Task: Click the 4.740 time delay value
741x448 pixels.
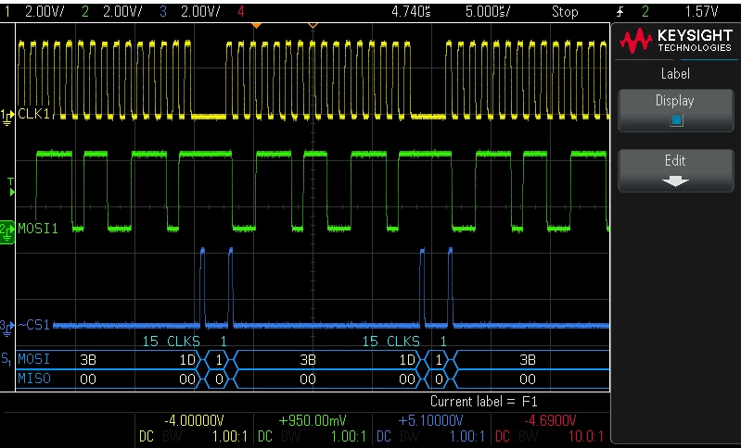Action: point(411,12)
